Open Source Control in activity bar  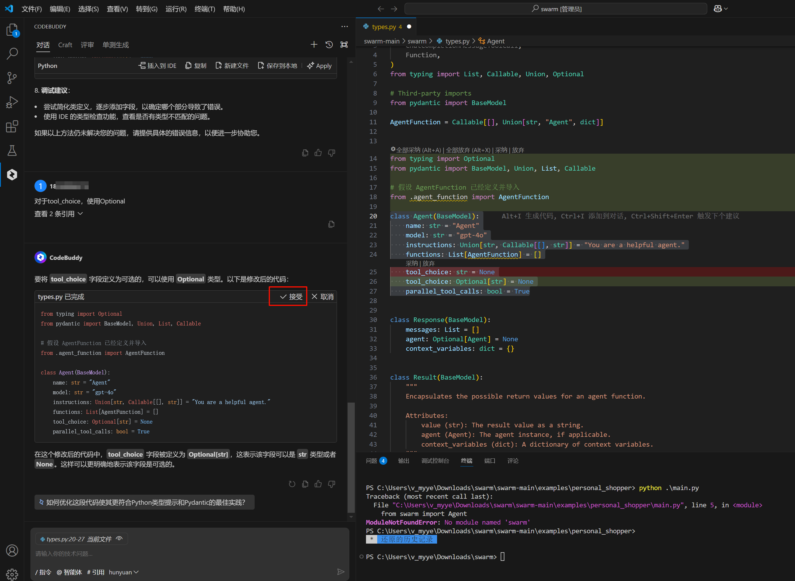tap(12, 78)
